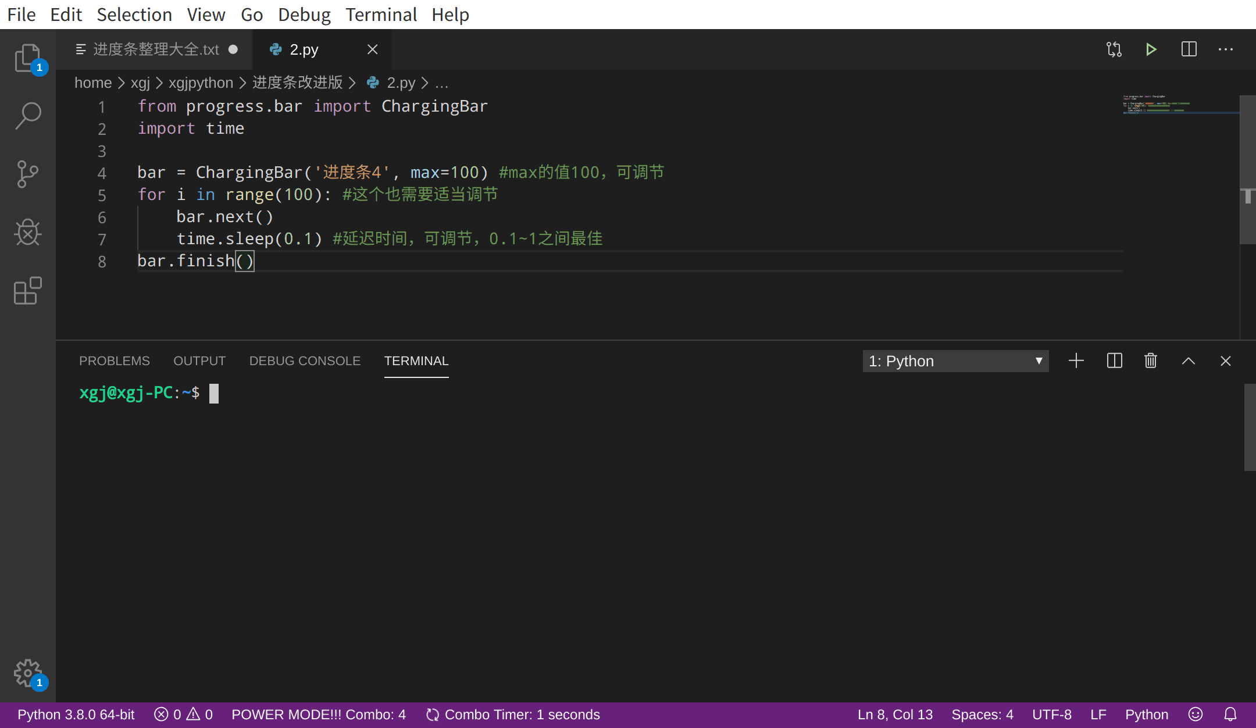Select the TERMINAL tab
Screen dimensions: 1256x728
tap(416, 361)
